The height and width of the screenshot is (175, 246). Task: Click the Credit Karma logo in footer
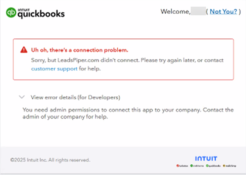tap(197, 166)
